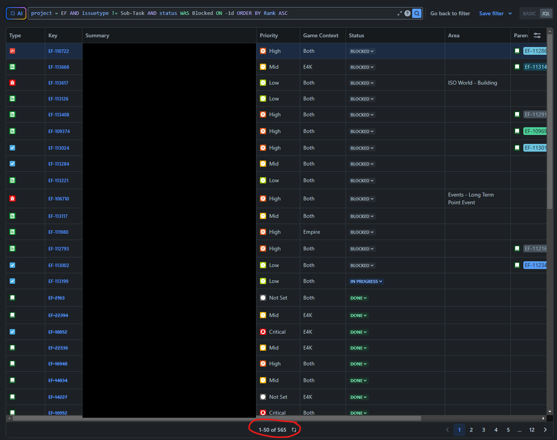The image size is (557, 440).
Task: Open issue EF-109374 link
Action: (x=59, y=132)
